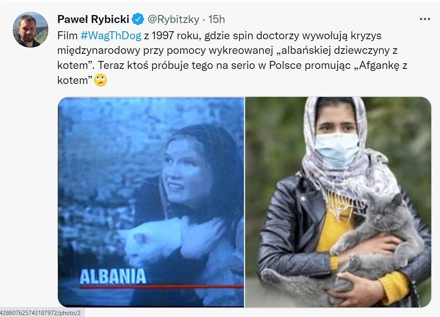Open the #WagThDog hashtag link
The width and height of the screenshot is (440, 317).
(x=111, y=36)
